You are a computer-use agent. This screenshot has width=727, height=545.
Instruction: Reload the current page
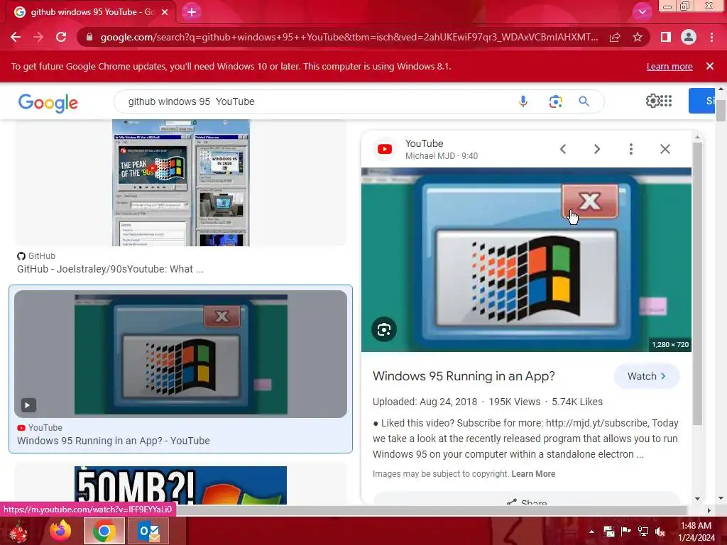pyautogui.click(x=61, y=37)
